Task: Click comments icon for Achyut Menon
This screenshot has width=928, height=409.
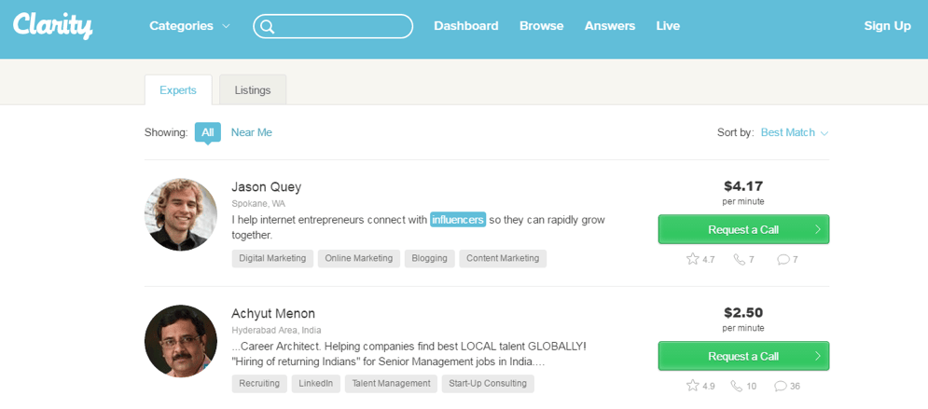Action: [x=781, y=387]
